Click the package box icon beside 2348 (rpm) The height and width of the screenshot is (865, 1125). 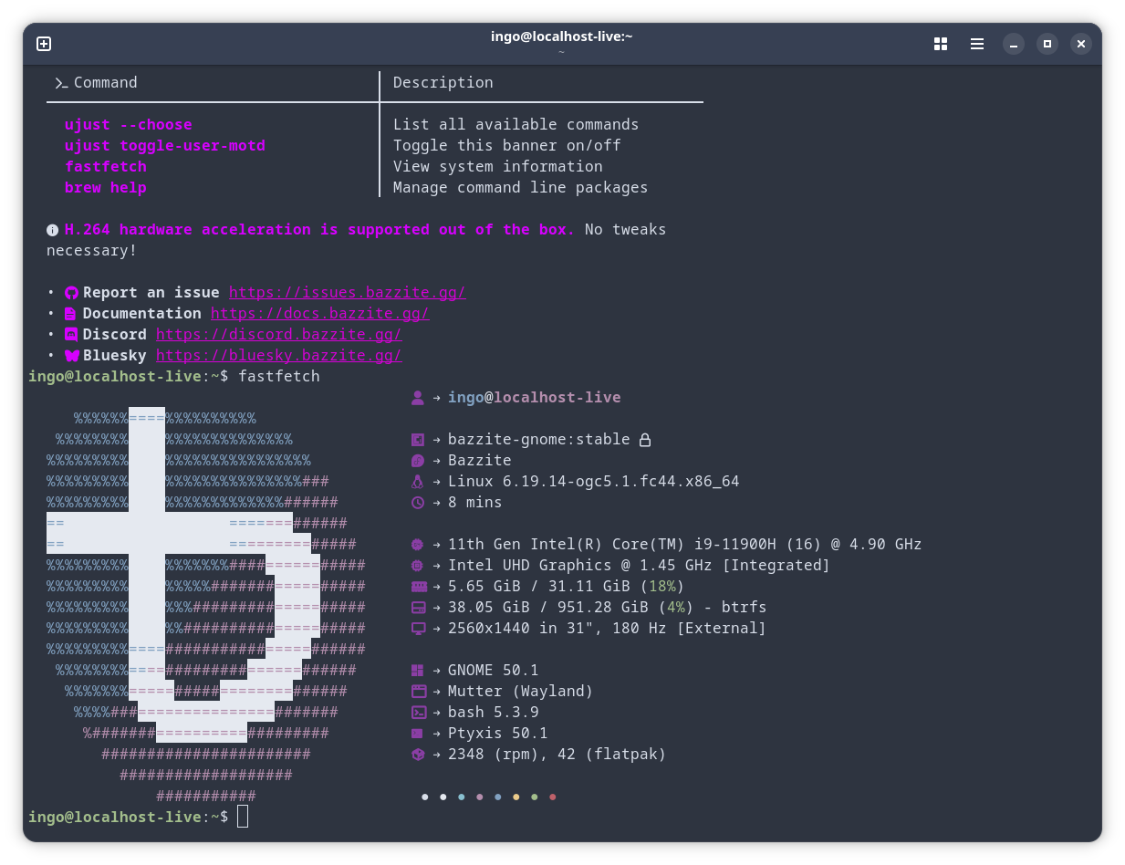tap(418, 755)
